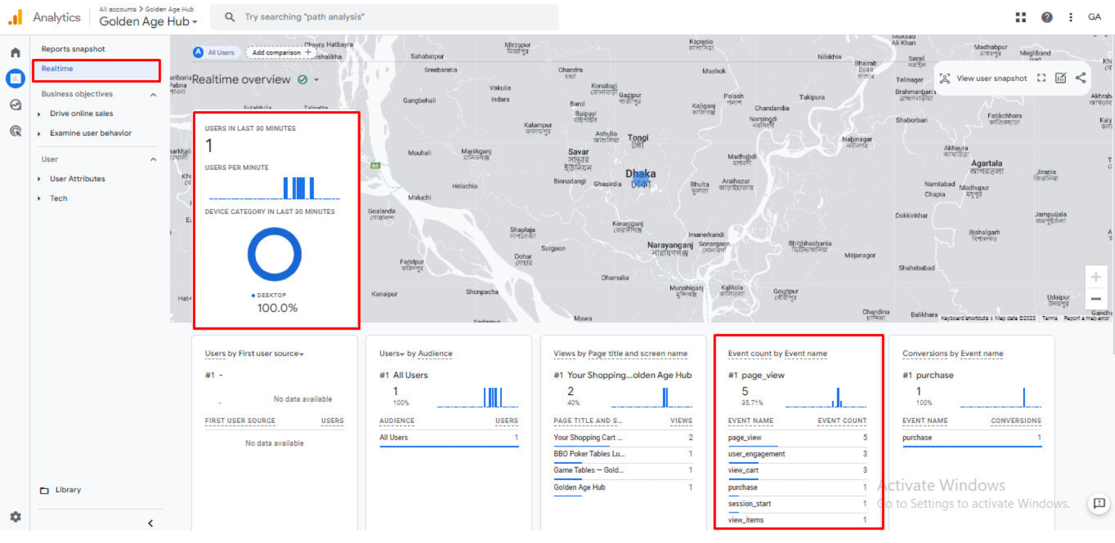Open the Advertising icon in sidebar

(16, 131)
